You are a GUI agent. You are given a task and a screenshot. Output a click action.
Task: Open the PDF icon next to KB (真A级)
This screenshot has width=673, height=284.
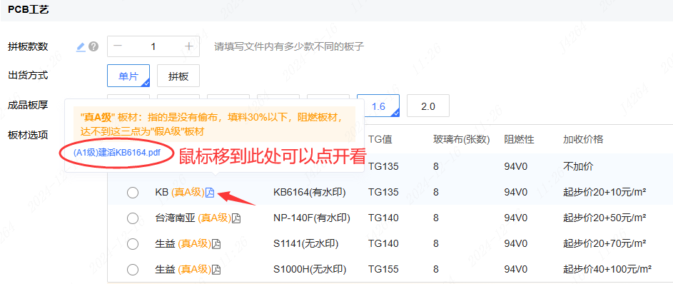(209, 193)
